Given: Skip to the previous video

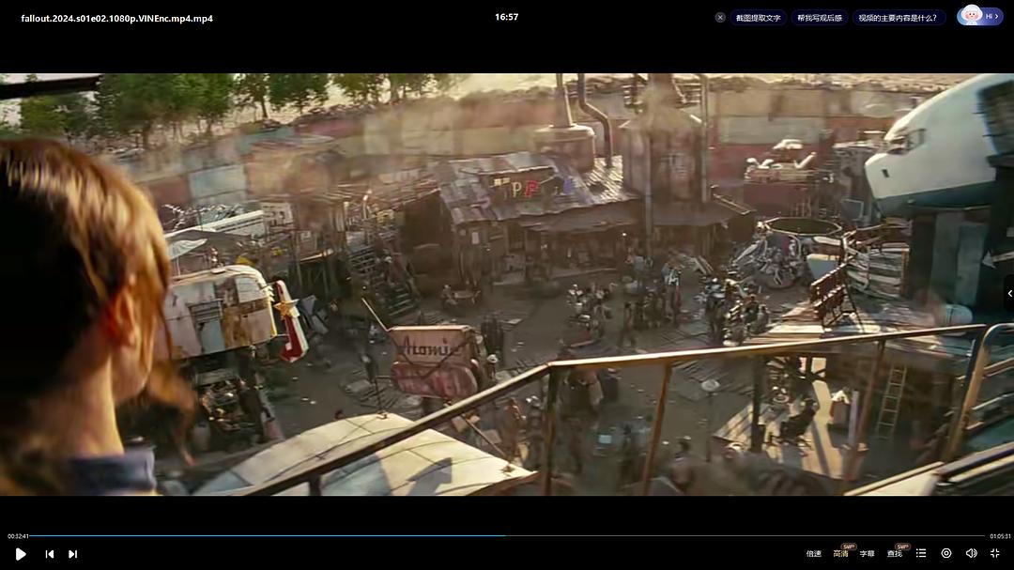Looking at the screenshot, I should (x=50, y=554).
